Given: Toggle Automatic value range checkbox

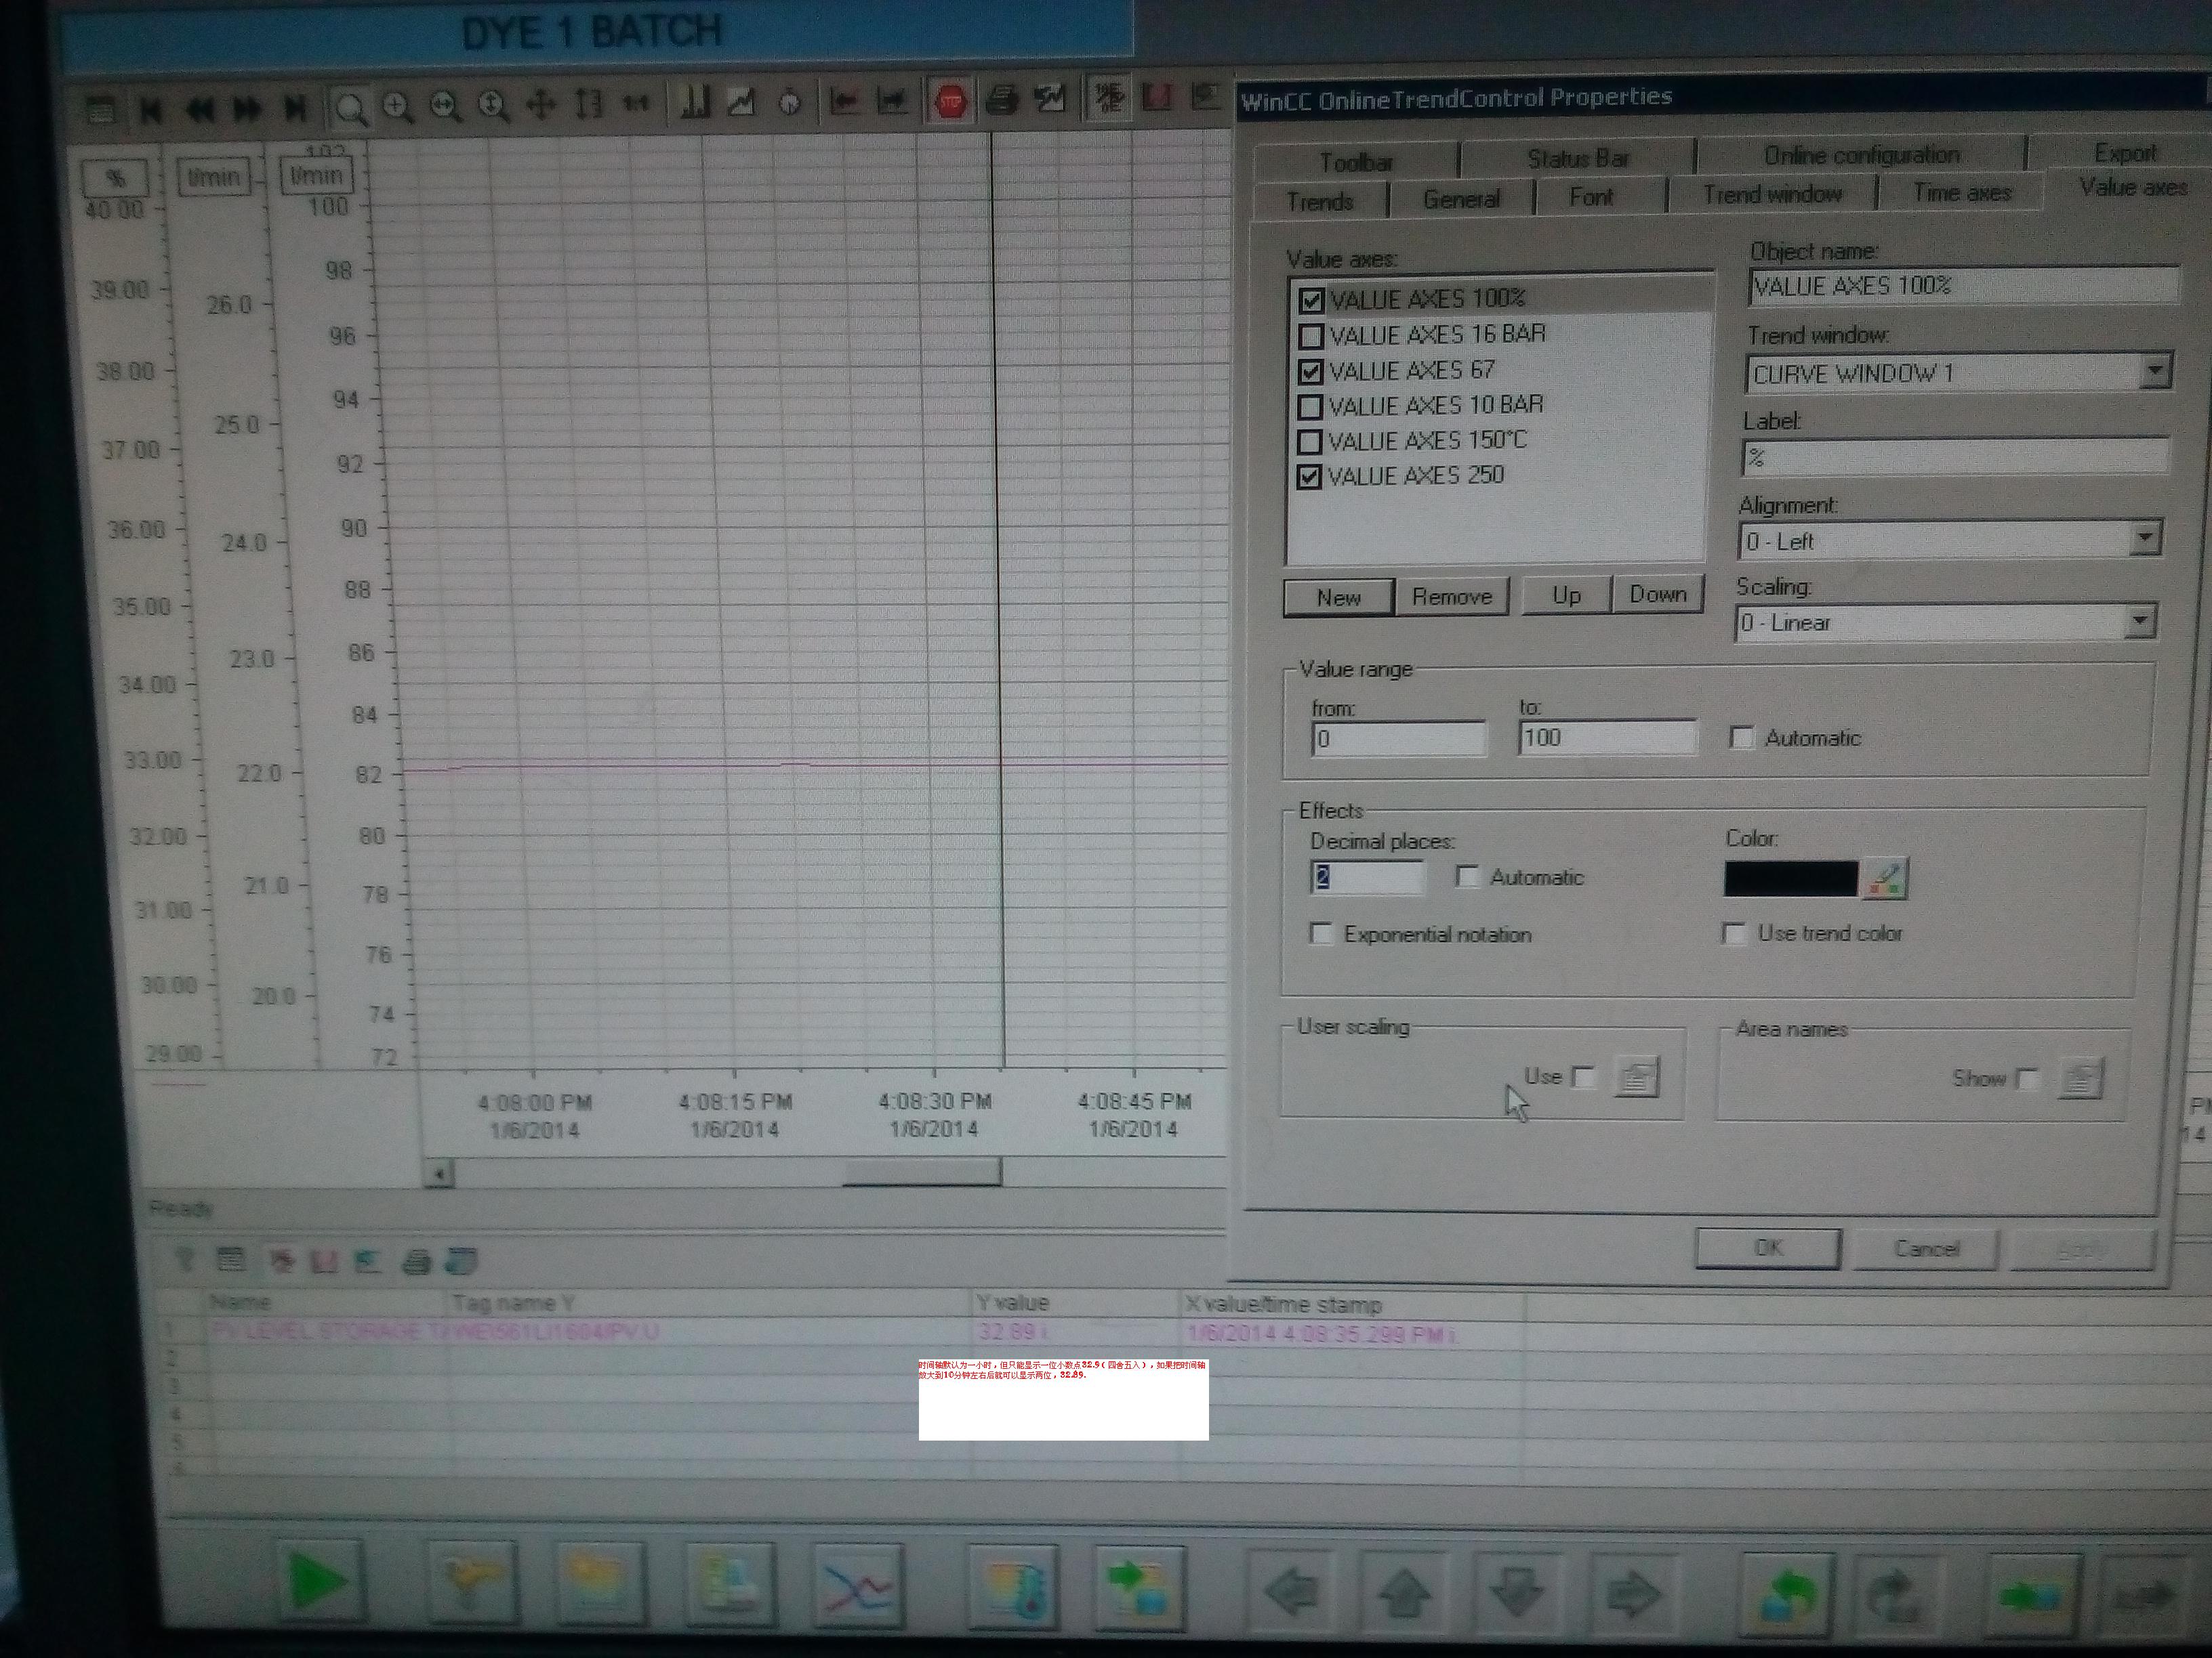Looking at the screenshot, I should pyautogui.click(x=1741, y=738).
